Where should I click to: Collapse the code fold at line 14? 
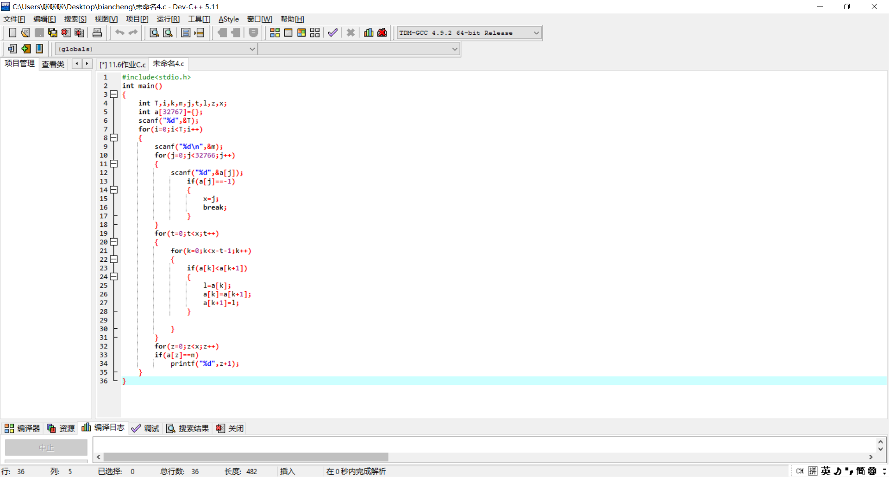[x=114, y=190]
